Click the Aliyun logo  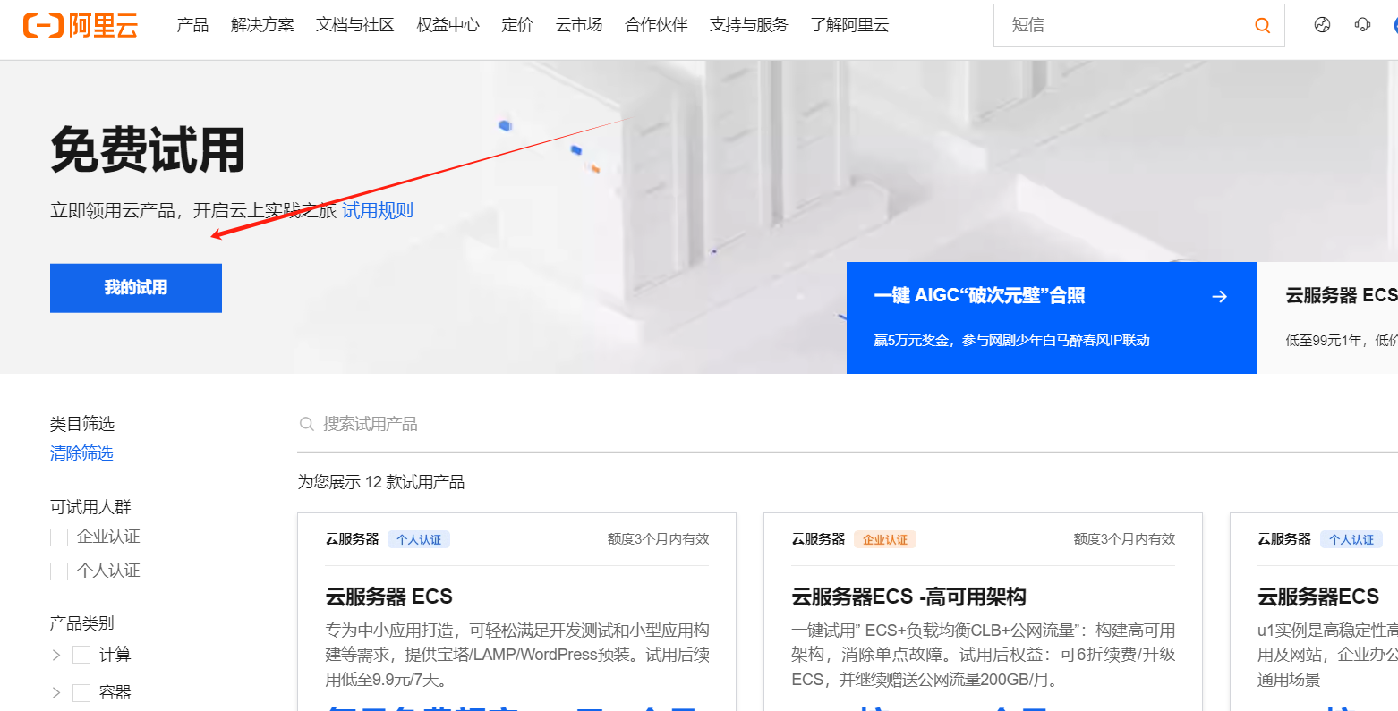pyautogui.click(x=81, y=25)
